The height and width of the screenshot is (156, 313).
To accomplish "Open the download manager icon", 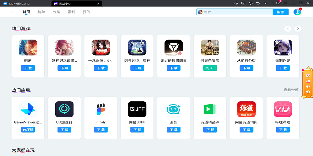I will pos(297,12).
